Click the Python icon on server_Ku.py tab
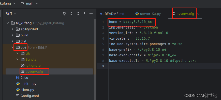Viewport: 221px width, 100px height. click(137, 14)
